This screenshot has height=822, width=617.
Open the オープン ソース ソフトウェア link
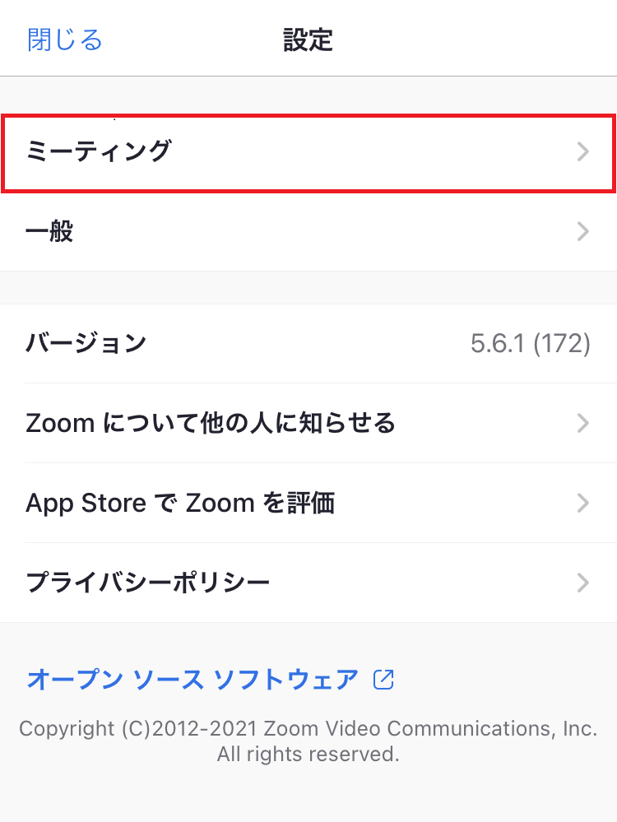(x=193, y=680)
